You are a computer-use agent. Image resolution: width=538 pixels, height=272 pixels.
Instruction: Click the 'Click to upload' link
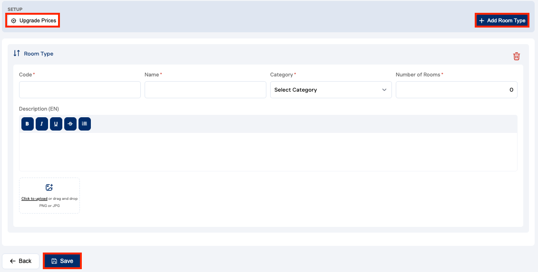pyautogui.click(x=34, y=199)
